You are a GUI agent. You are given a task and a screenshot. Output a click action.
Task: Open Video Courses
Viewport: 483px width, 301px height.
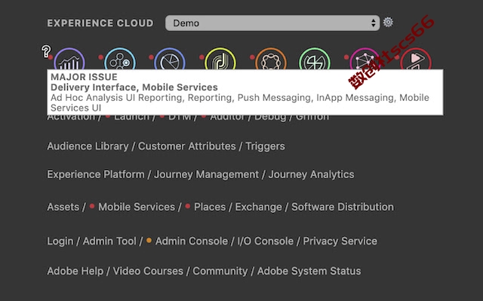tap(148, 271)
